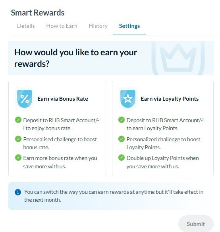This screenshot has height=232, width=220.
Task: Click the Submit button
Action: [196, 224]
